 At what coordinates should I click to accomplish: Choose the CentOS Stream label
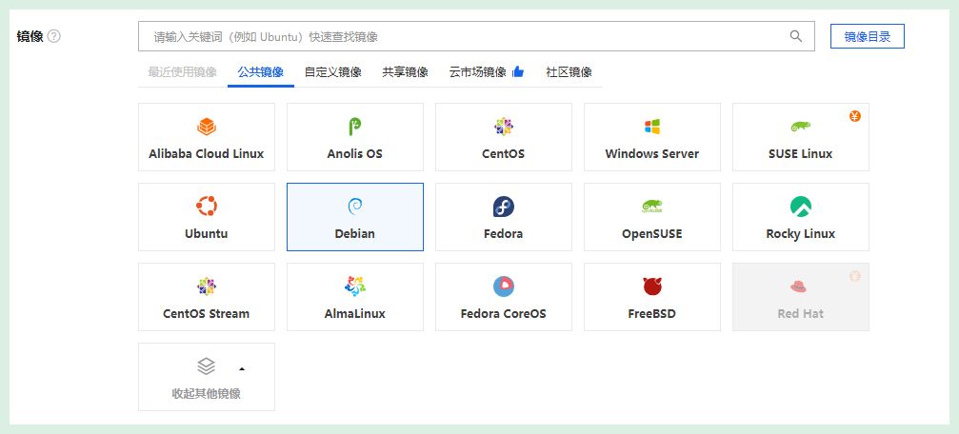point(206,313)
